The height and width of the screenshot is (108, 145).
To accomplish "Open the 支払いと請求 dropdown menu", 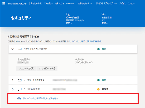I will click(x=85, y=3).
